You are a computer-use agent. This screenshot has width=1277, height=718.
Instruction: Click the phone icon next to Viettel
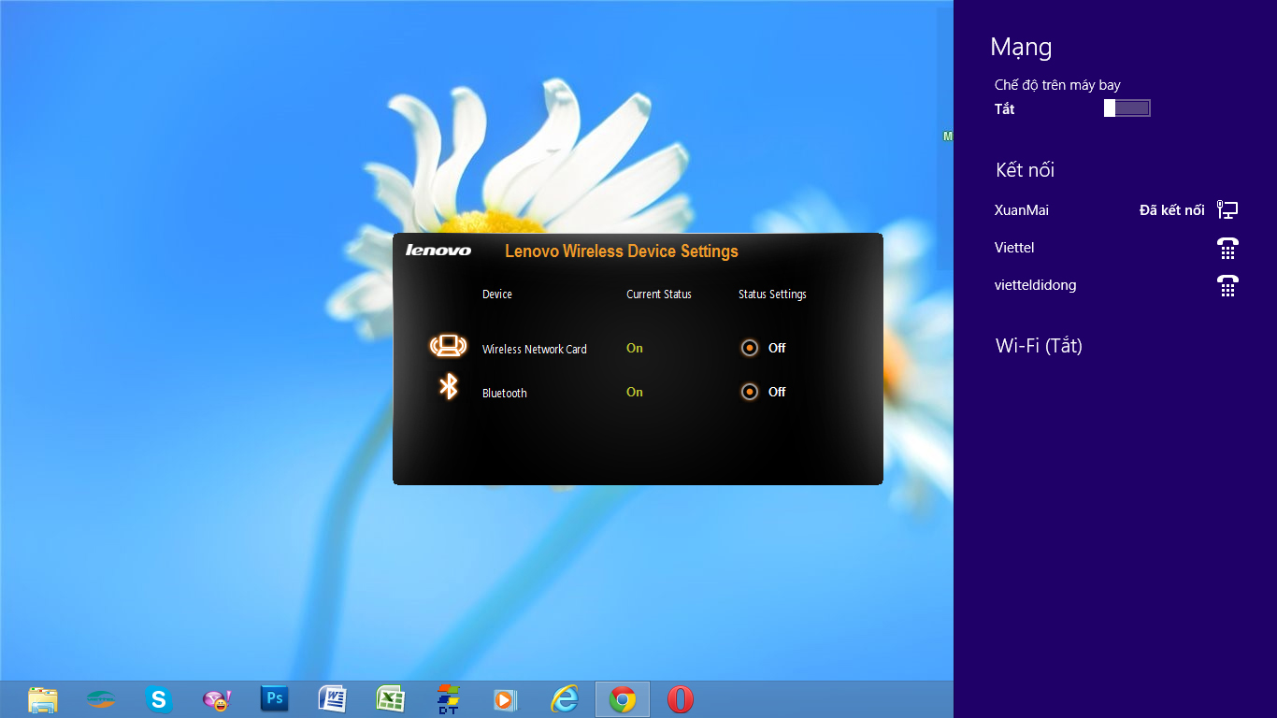click(1227, 248)
